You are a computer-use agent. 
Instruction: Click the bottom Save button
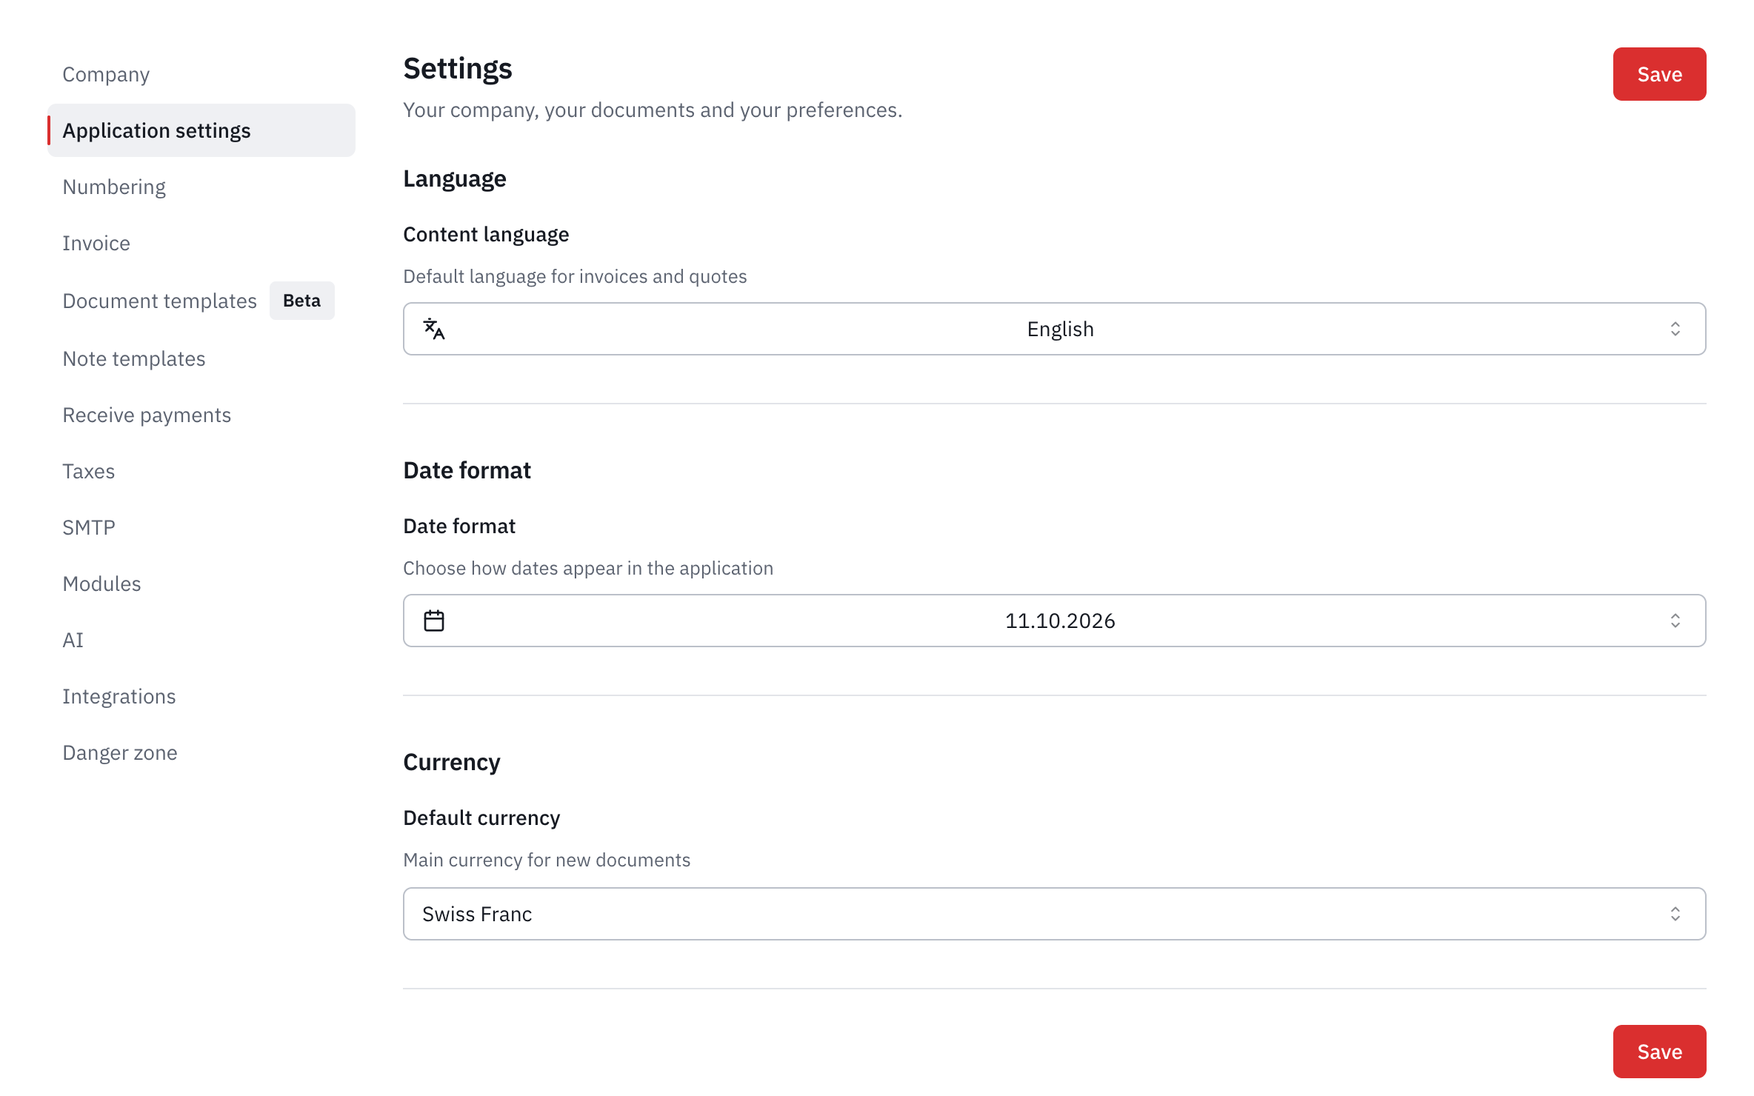(x=1659, y=1052)
